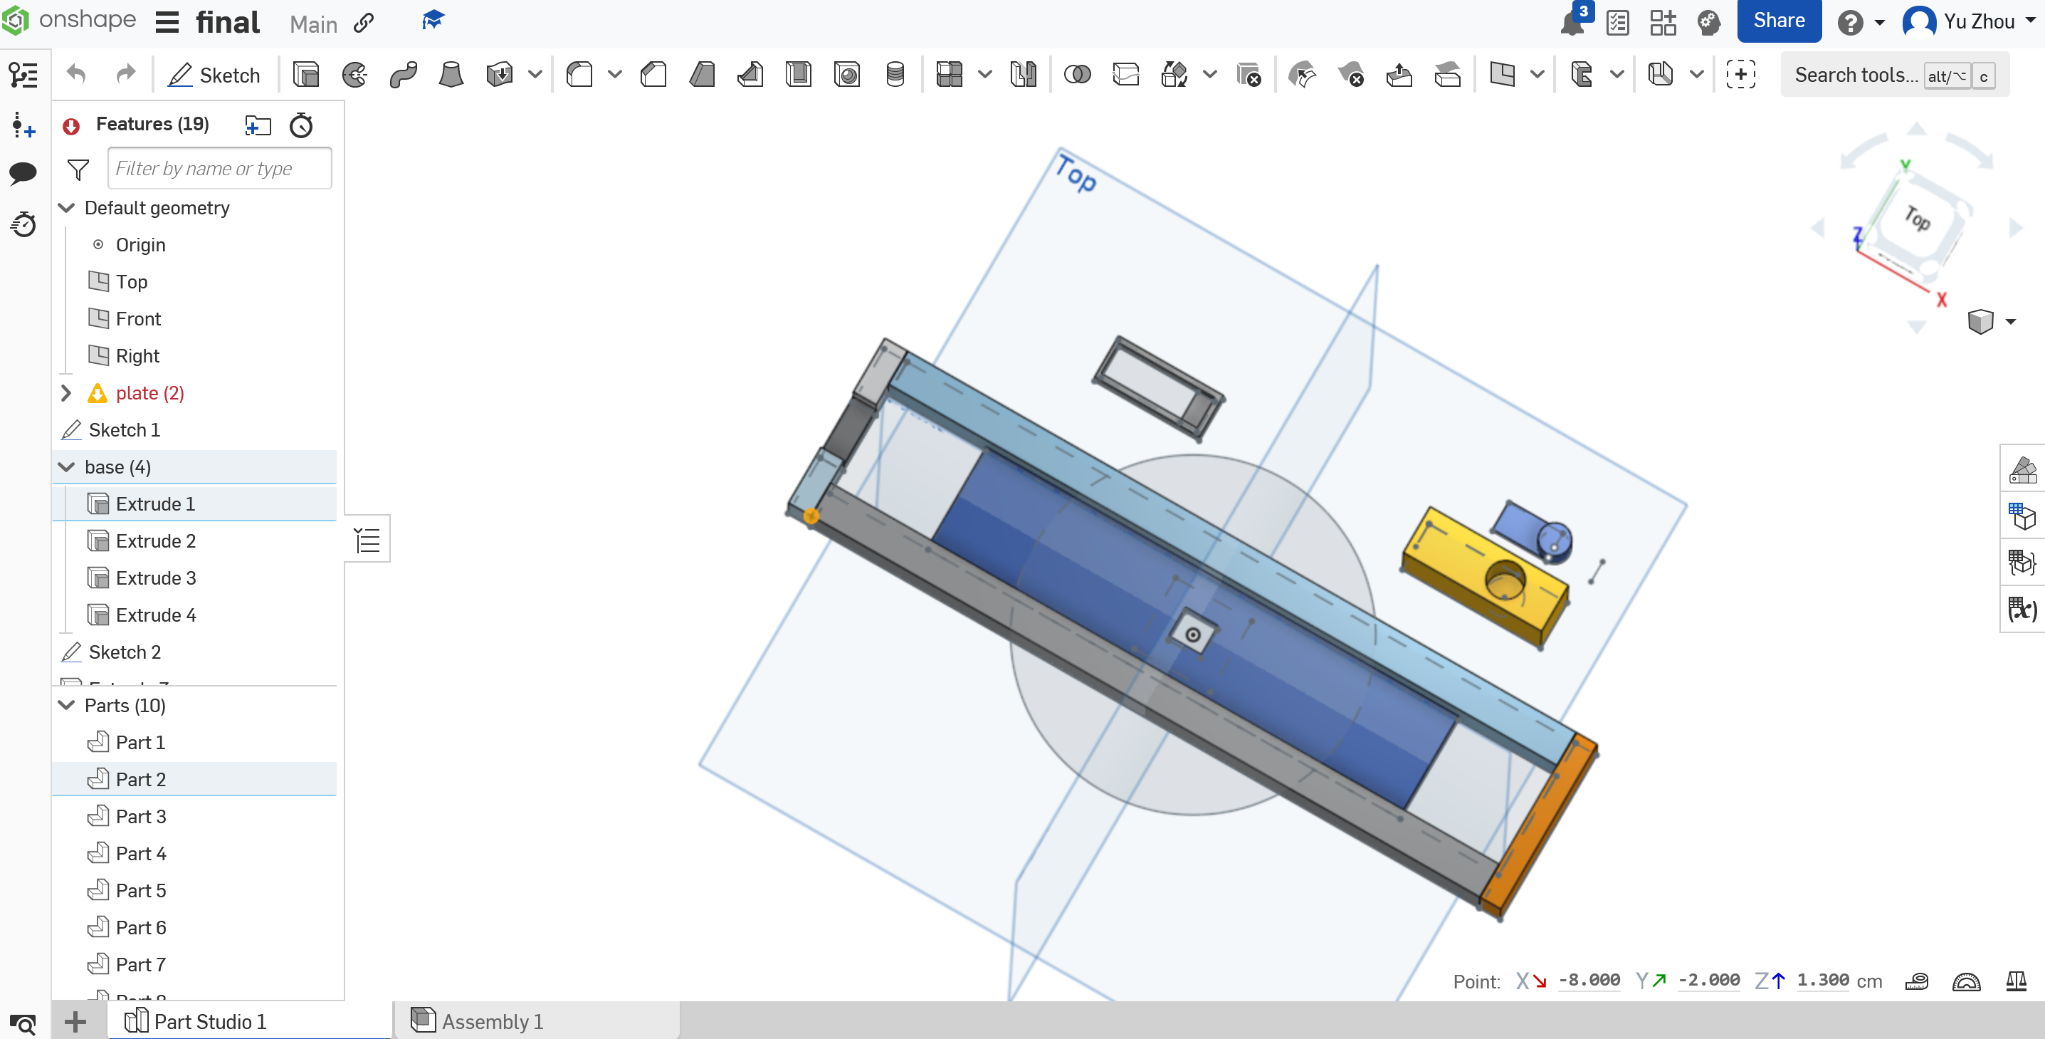Image resolution: width=2045 pixels, height=1039 pixels.
Task: Select Part 2 in parts list
Action: tap(140, 779)
